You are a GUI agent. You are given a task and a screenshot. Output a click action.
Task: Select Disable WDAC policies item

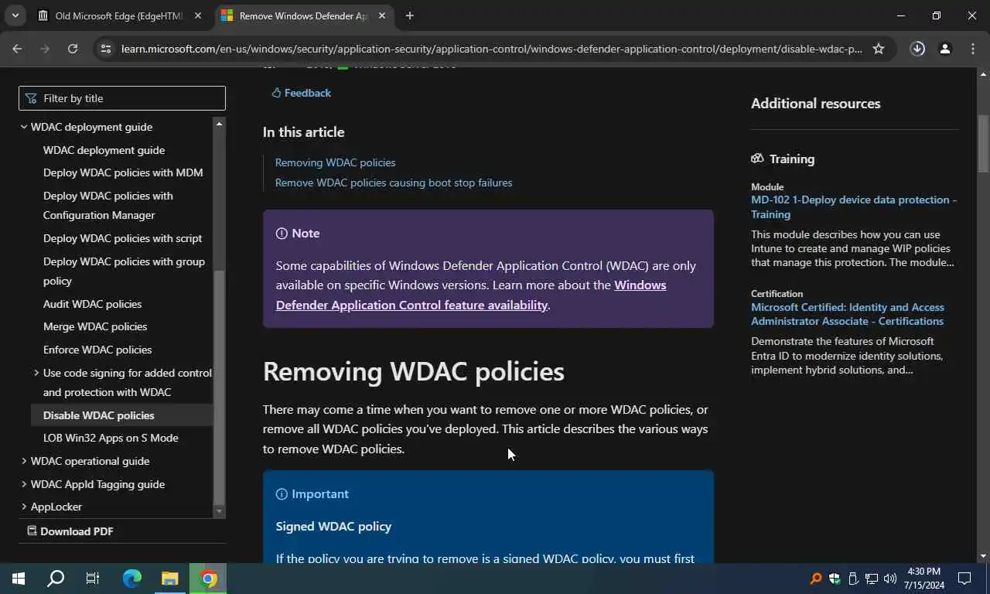(x=98, y=415)
